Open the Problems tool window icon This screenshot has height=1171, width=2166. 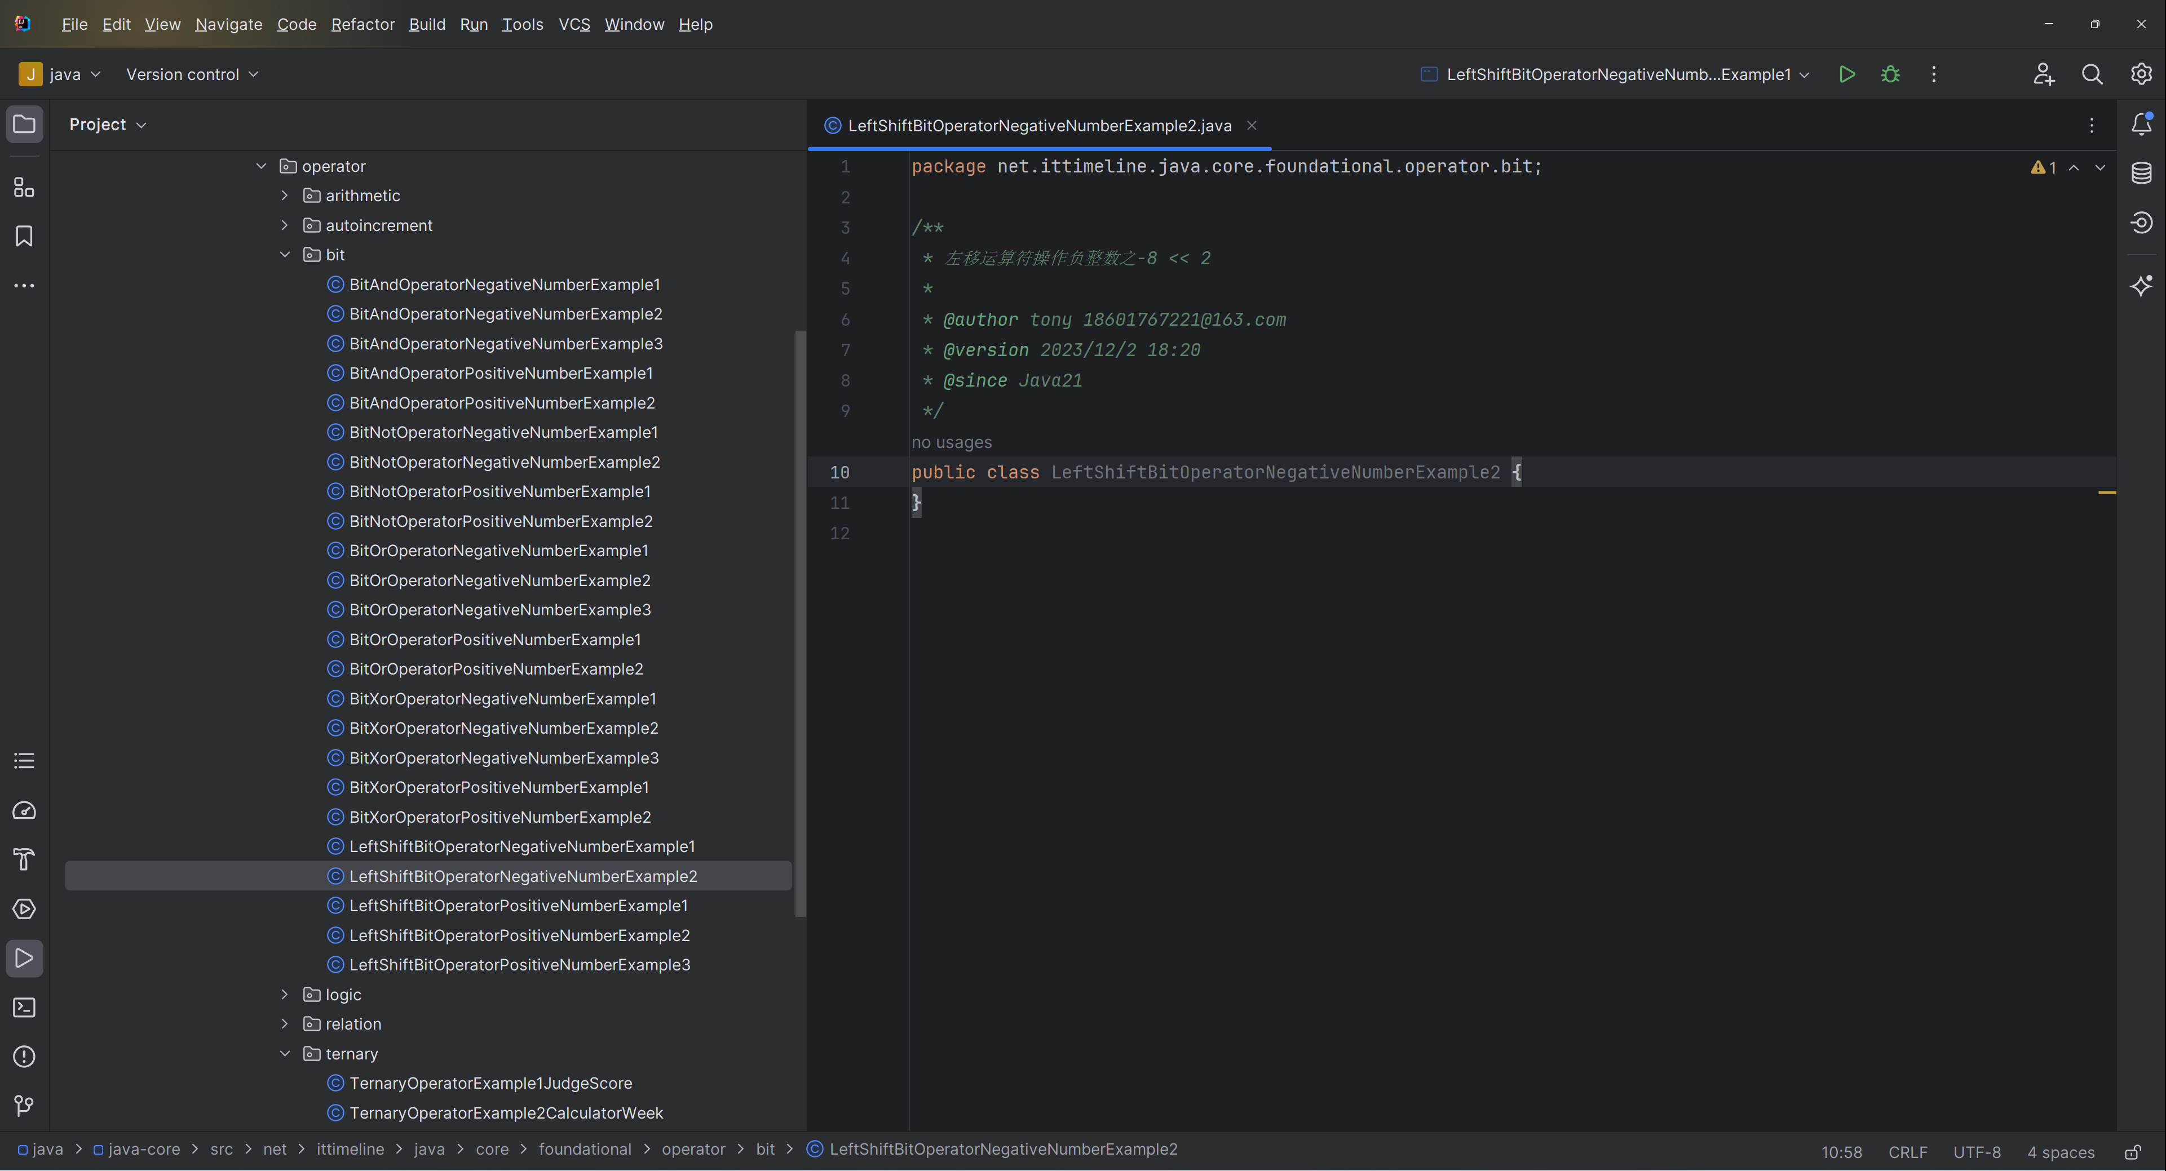click(24, 1057)
